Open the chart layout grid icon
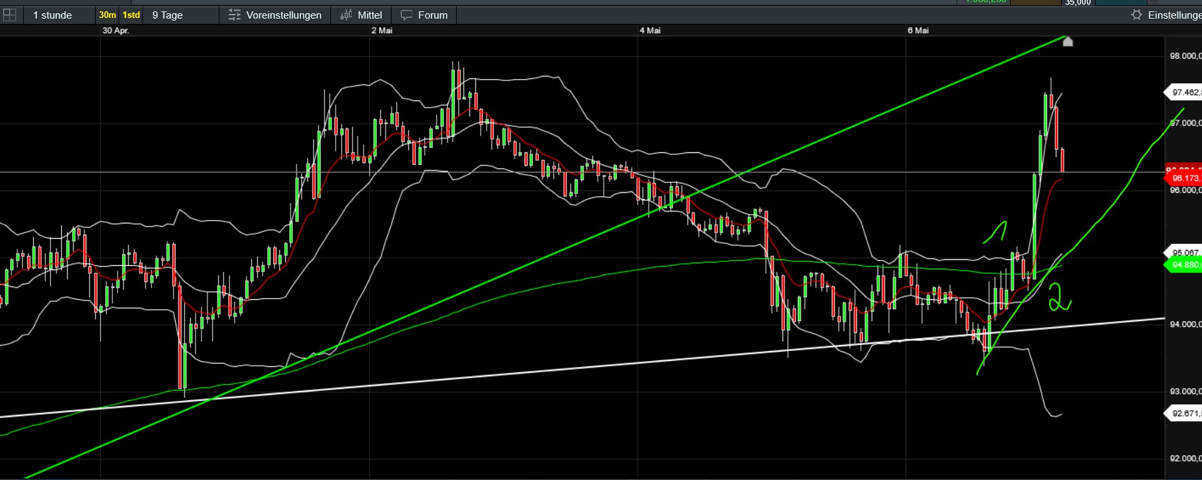Screen dimensions: 1202x480 point(10,15)
